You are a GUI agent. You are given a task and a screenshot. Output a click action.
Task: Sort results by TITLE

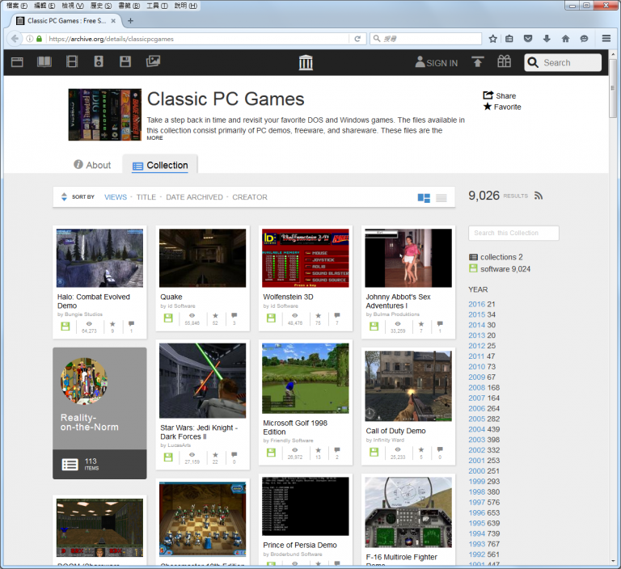click(x=146, y=196)
